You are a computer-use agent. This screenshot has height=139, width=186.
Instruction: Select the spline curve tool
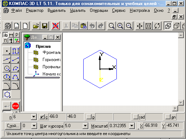(15, 77)
